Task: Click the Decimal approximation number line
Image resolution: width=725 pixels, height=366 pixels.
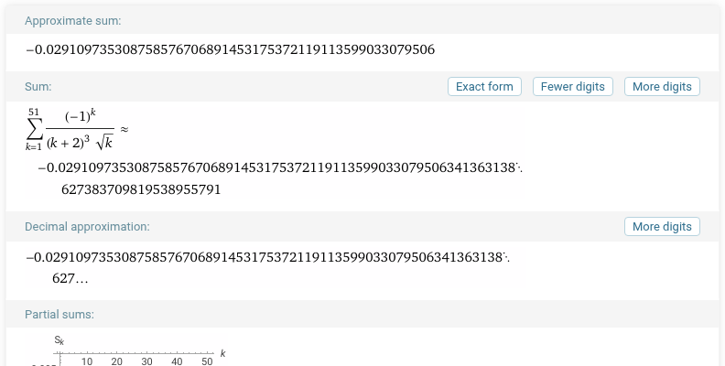Action: pyautogui.click(x=267, y=257)
